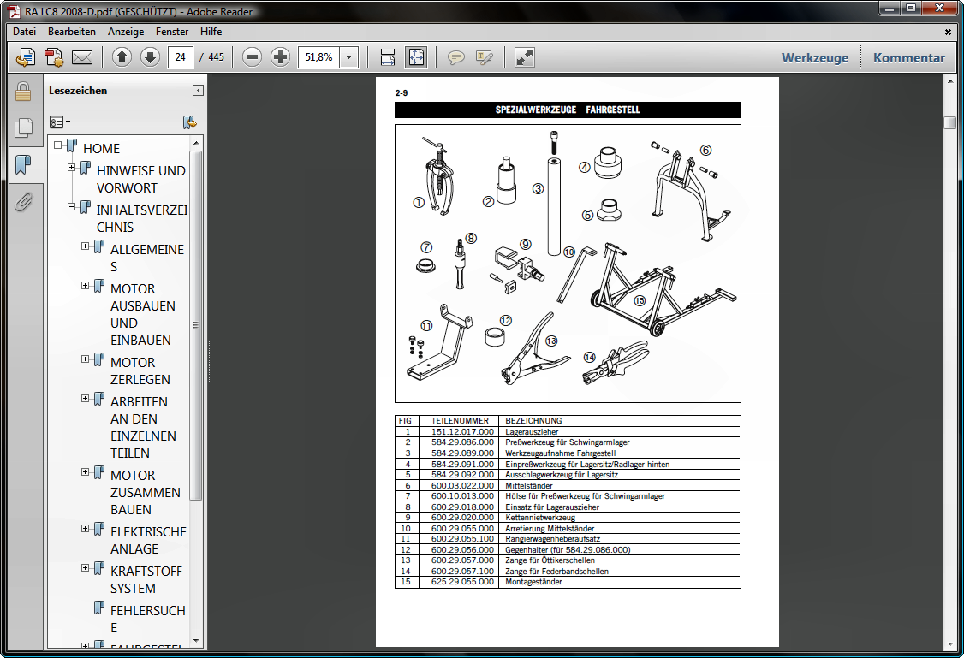Go to next page with down arrow
This screenshot has height=658, width=964.
point(150,58)
